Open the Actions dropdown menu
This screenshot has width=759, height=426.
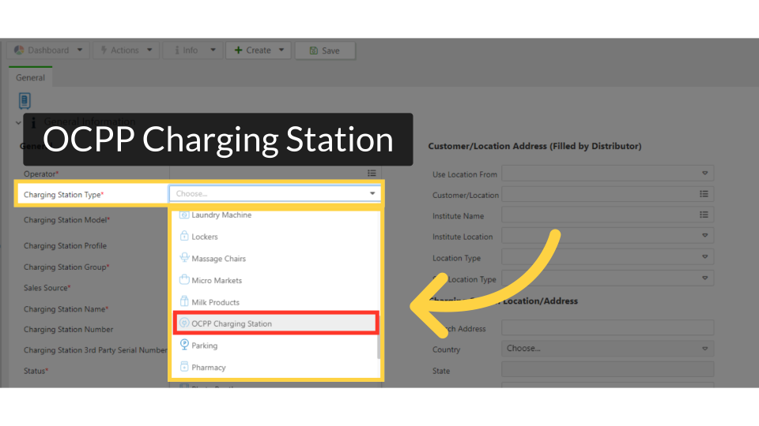126,50
